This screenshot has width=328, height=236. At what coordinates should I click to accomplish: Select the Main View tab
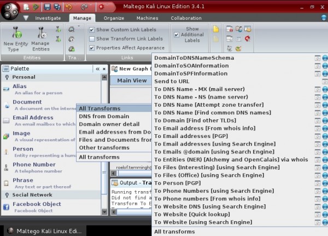(x=132, y=80)
